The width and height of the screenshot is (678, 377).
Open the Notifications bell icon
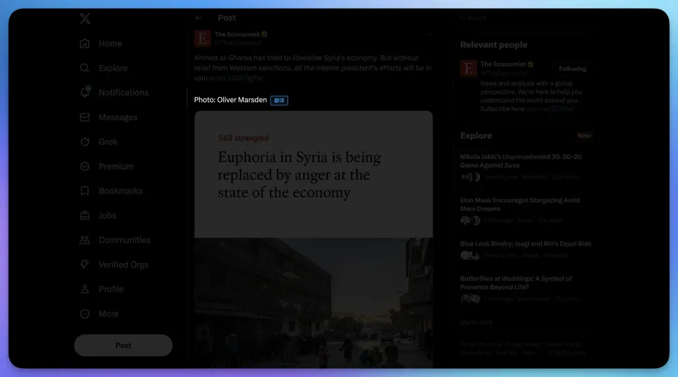[x=85, y=93]
